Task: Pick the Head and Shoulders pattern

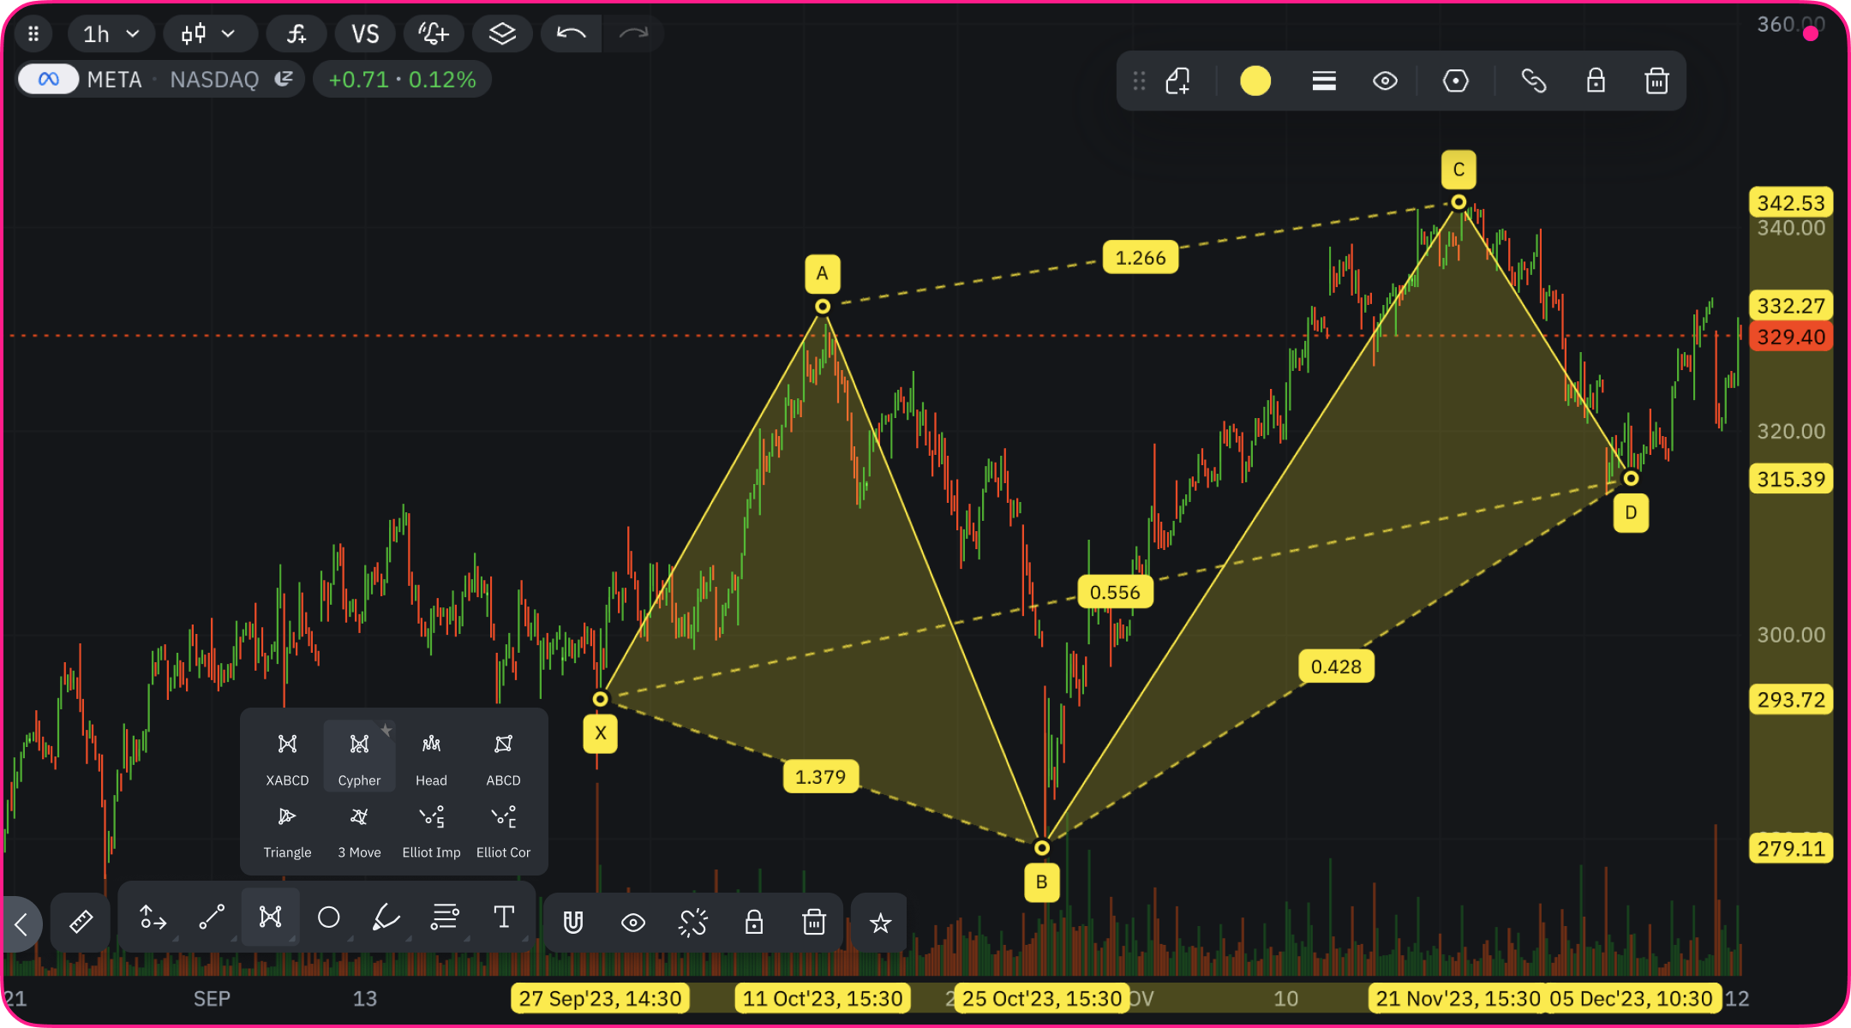Action: point(431,756)
